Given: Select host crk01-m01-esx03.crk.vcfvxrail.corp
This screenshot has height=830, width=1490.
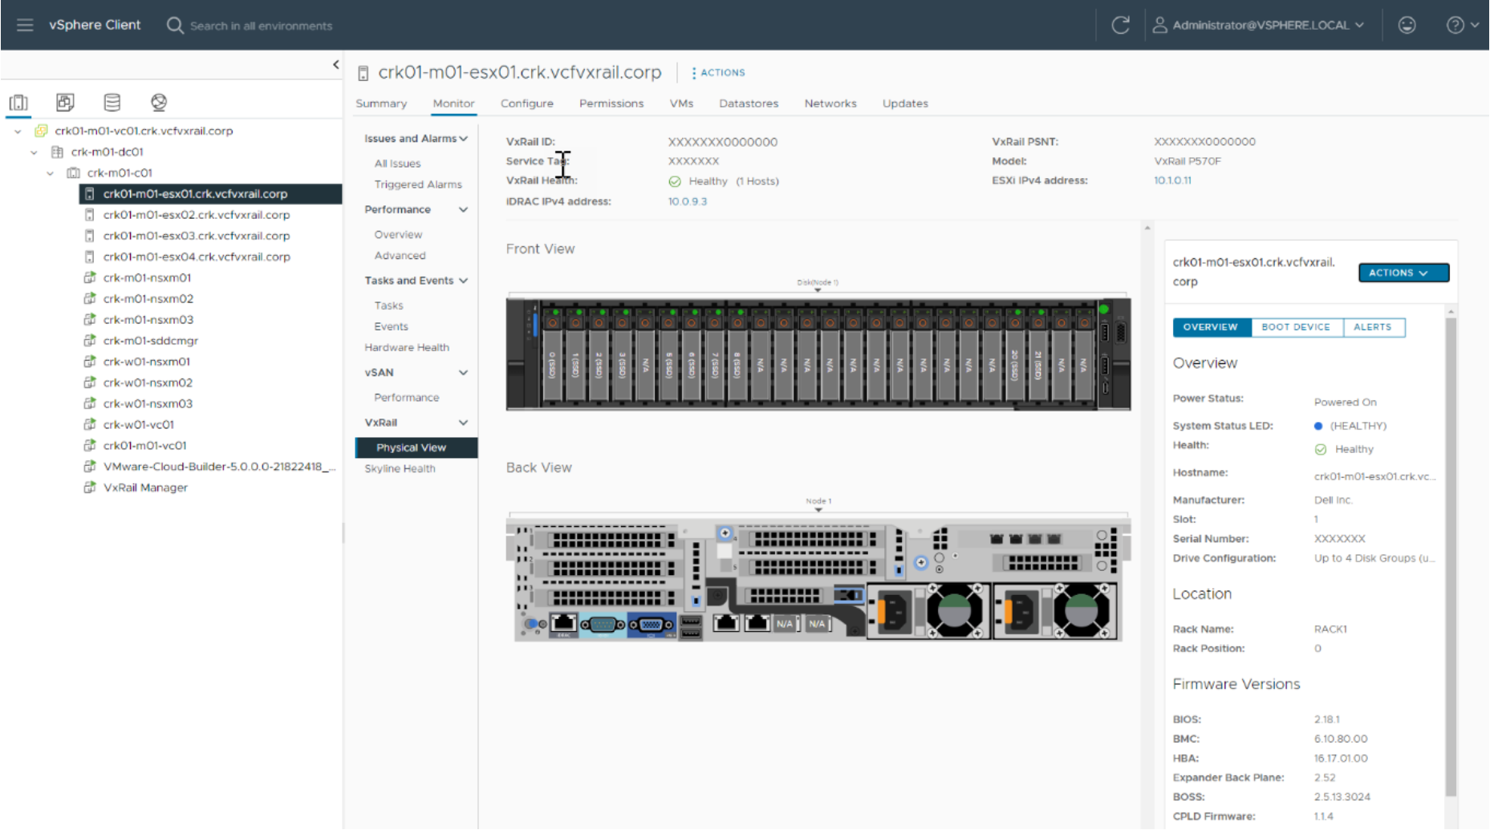Looking at the screenshot, I should [x=196, y=236].
